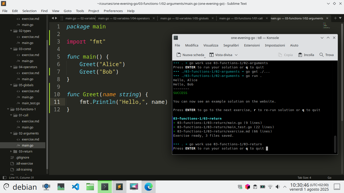Viewport: 344px width, 193px height.
Task: Click Vista divisa in Konsole toolbar
Action: [221, 55]
